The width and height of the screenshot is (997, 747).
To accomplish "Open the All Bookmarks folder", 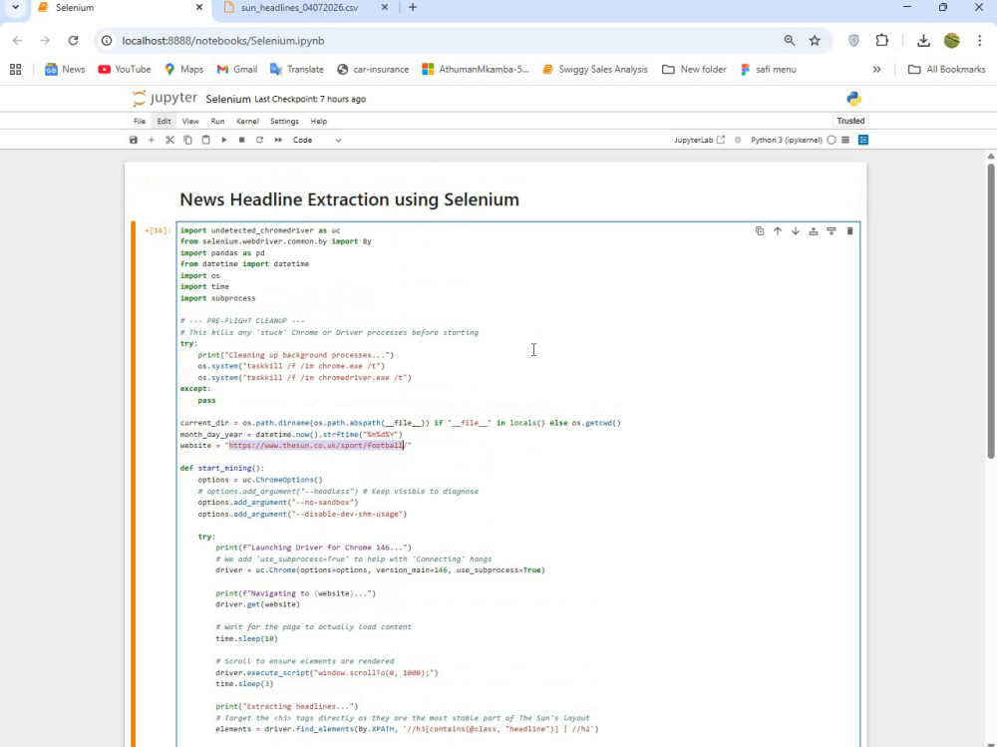I will click(x=947, y=70).
